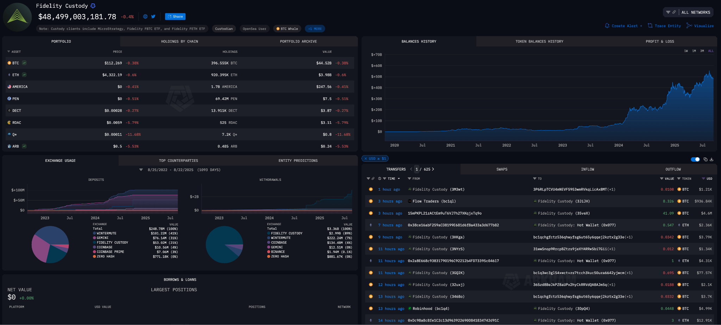Select the 1W chart range

686,51
